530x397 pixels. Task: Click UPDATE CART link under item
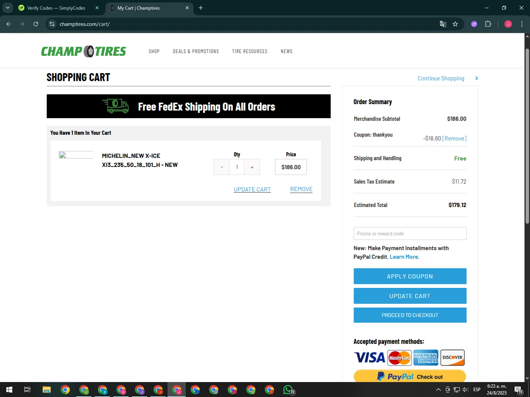252,190
